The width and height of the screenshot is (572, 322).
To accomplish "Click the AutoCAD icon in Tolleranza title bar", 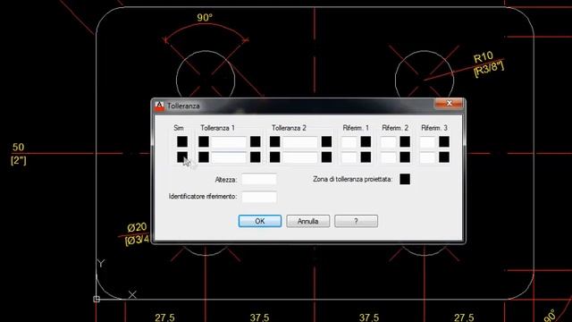I will 159,106.
